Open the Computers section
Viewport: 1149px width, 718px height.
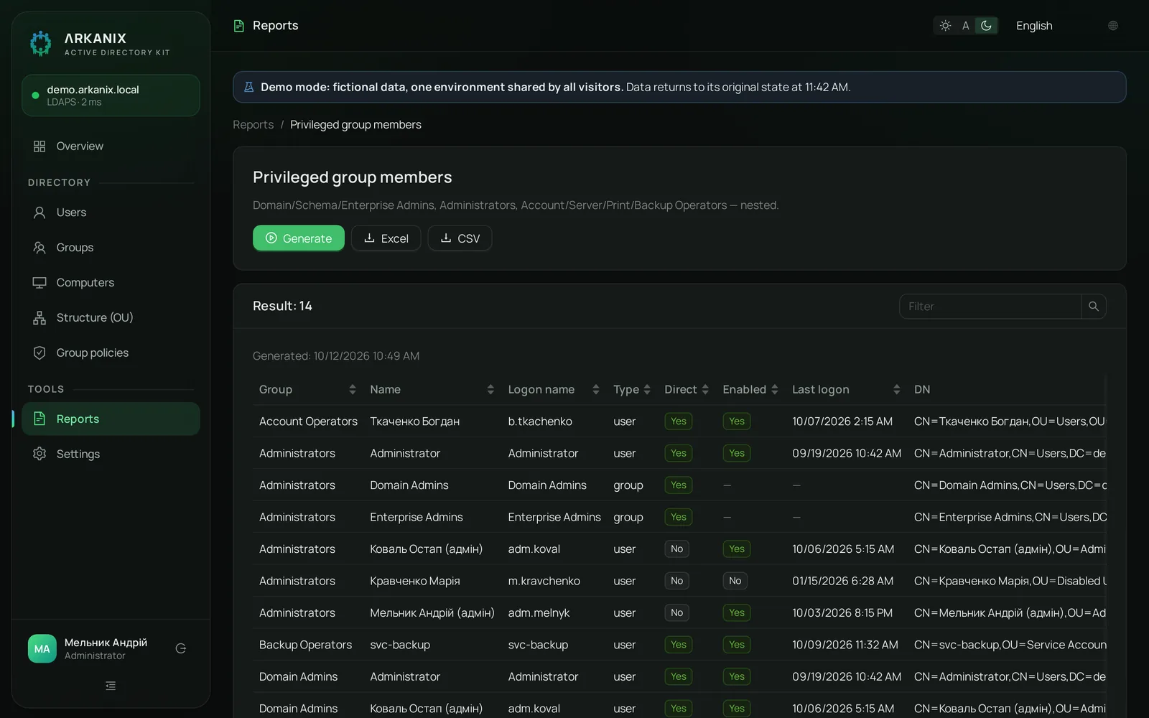111,283
